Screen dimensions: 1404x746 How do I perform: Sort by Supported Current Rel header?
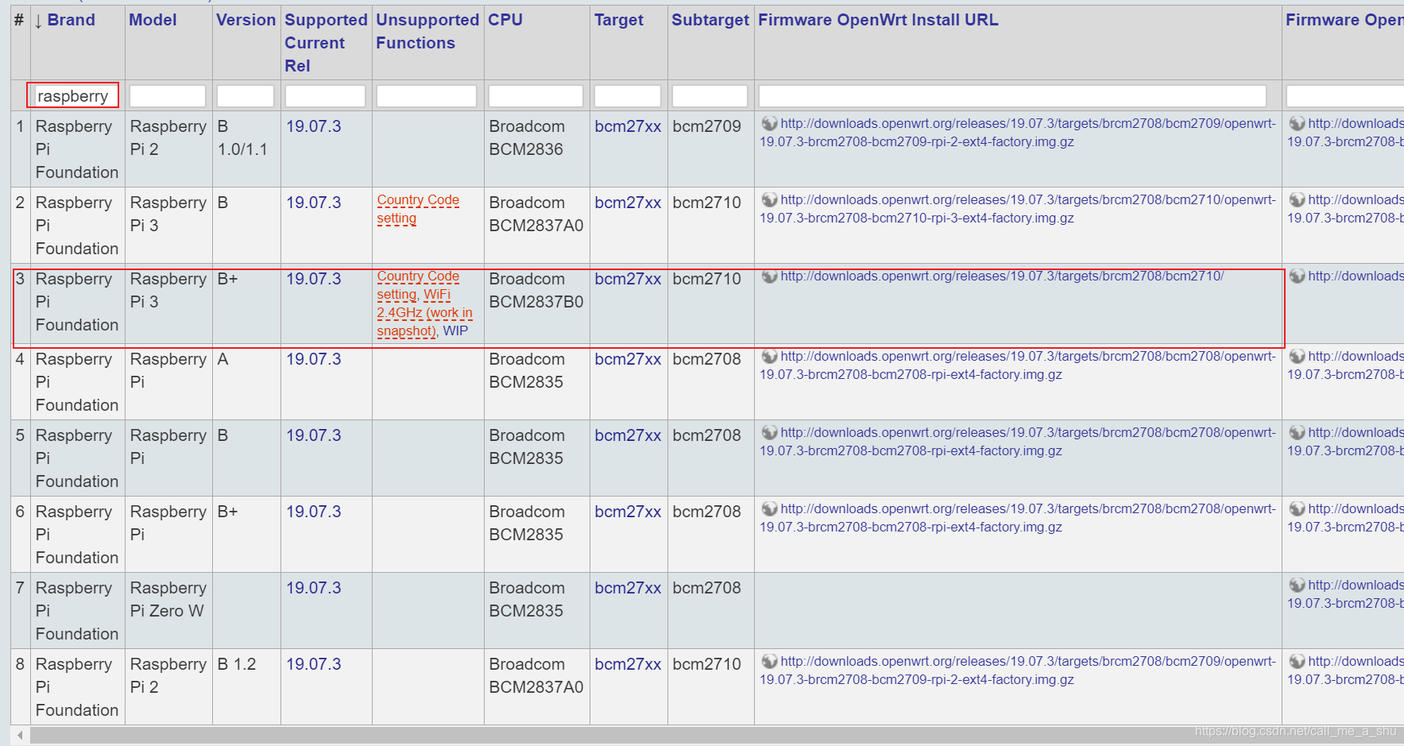coord(326,43)
